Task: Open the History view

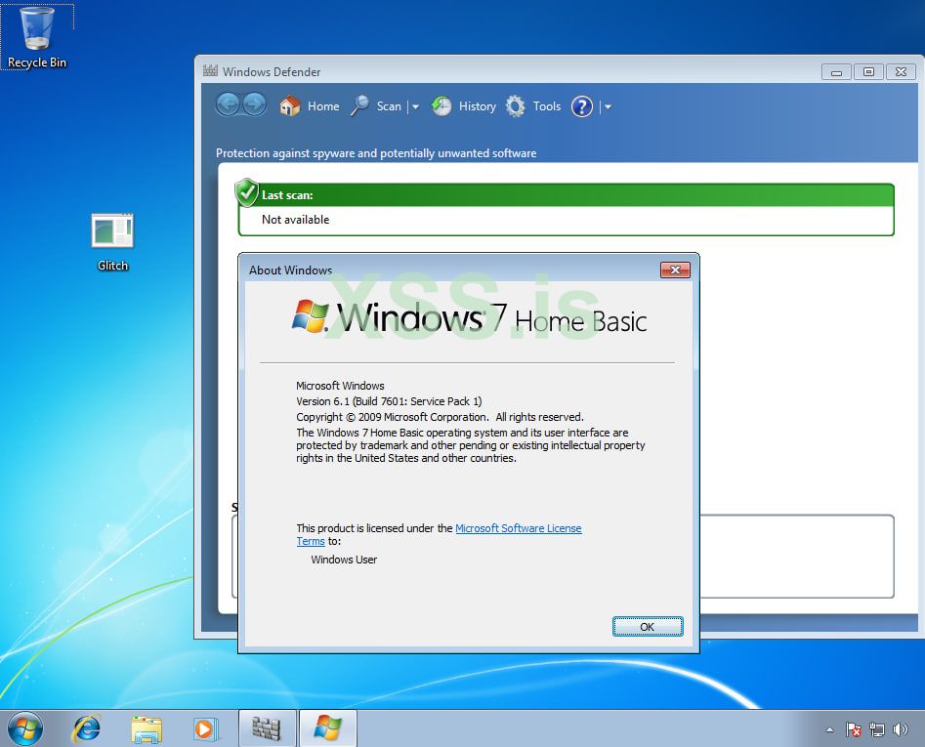Action: (x=464, y=106)
